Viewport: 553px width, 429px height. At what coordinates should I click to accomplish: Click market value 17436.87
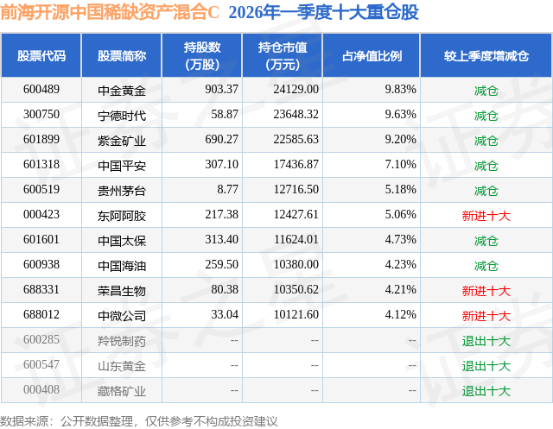[x=296, y=165]
